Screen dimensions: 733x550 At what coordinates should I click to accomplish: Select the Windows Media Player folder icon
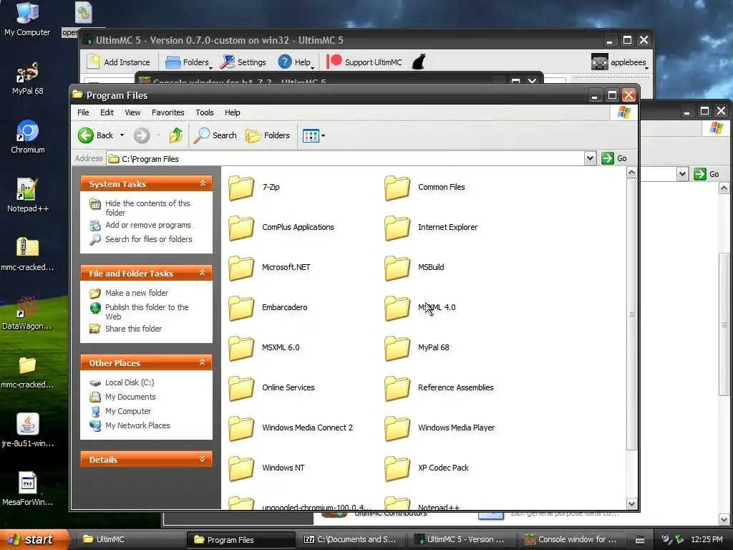[397, 430]
